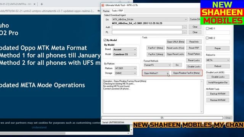Clear the PL file field

(x=195, y=32)
